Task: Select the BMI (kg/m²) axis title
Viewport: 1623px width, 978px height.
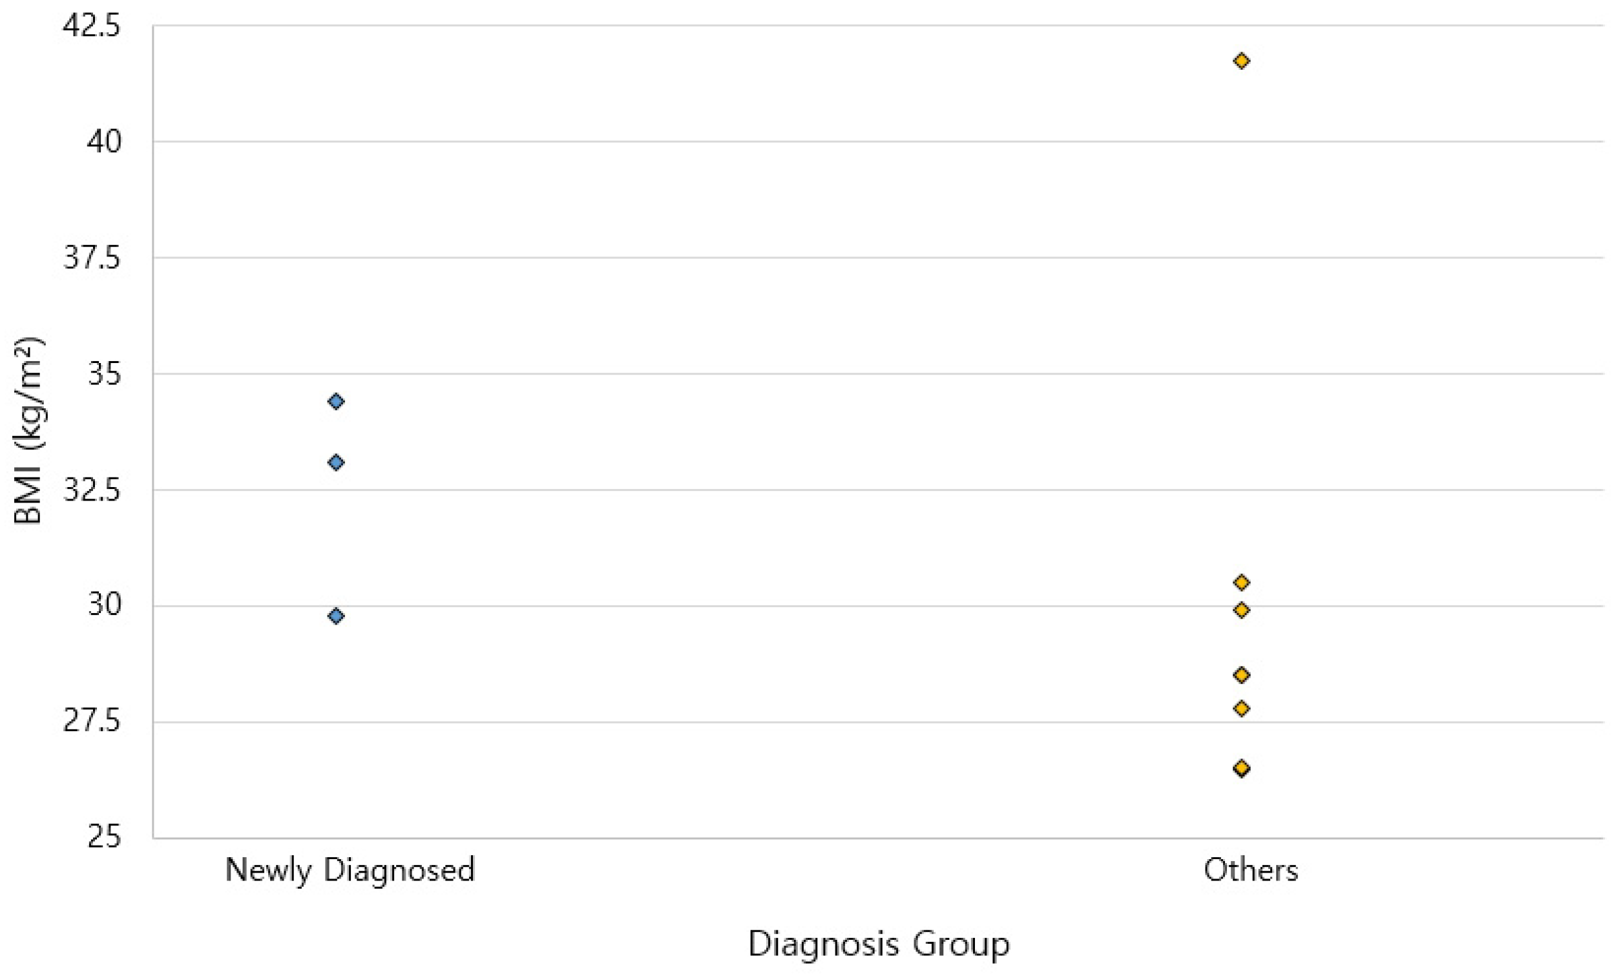Action: point(28,431)
